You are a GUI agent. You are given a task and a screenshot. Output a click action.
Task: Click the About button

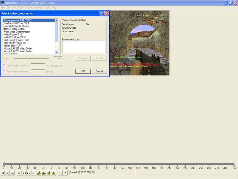point(99,58)
